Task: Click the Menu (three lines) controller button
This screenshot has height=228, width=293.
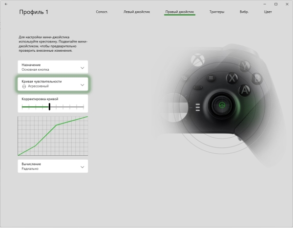Action: (x=210, y=77)
